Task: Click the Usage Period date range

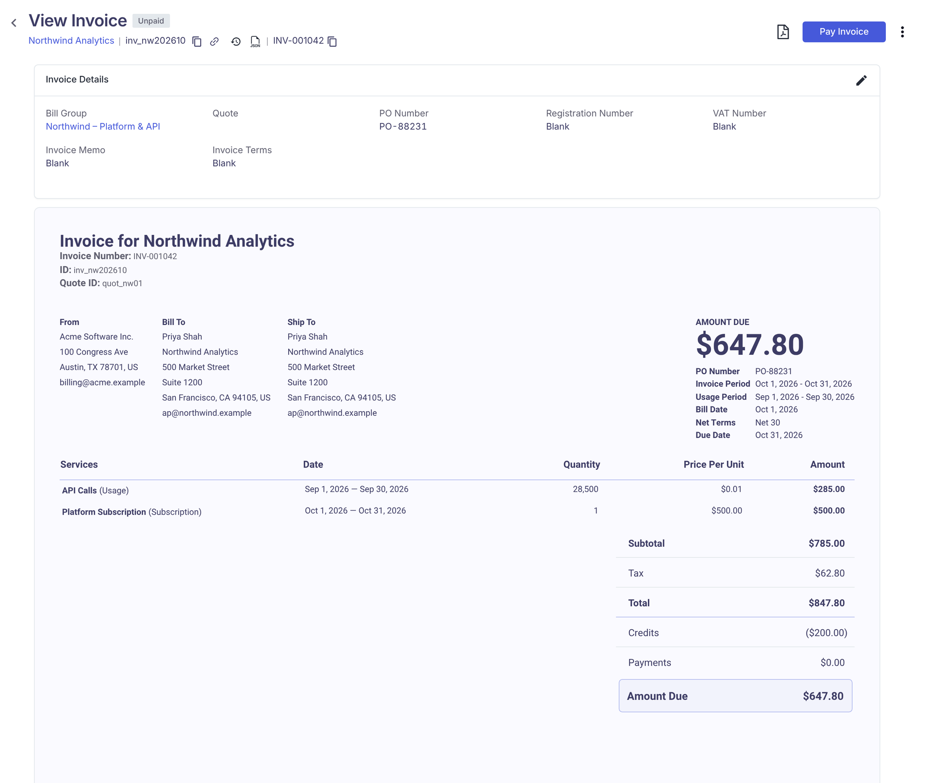Action: coord(805,397)
